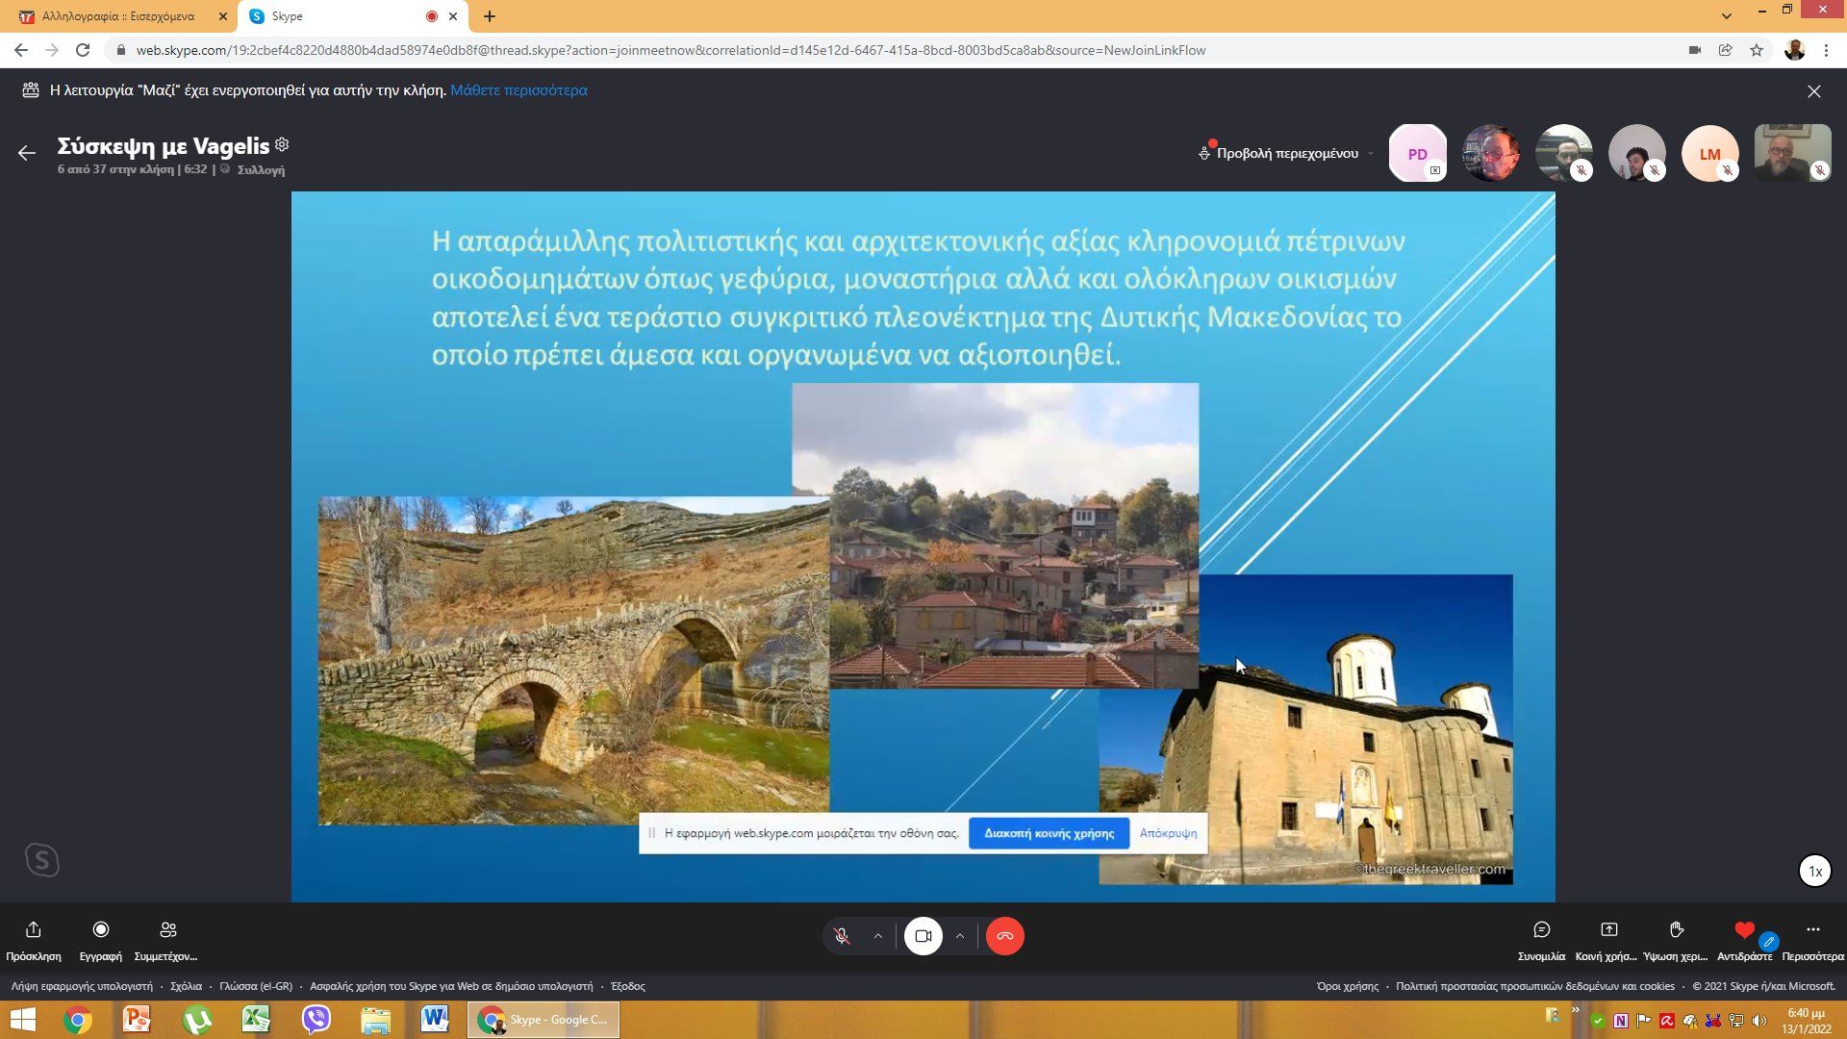Image resolution: width=1847 pixels, height=1039 pixels.
Task: Click the 1x zoom level control
Action: (x=1814, y=872)
